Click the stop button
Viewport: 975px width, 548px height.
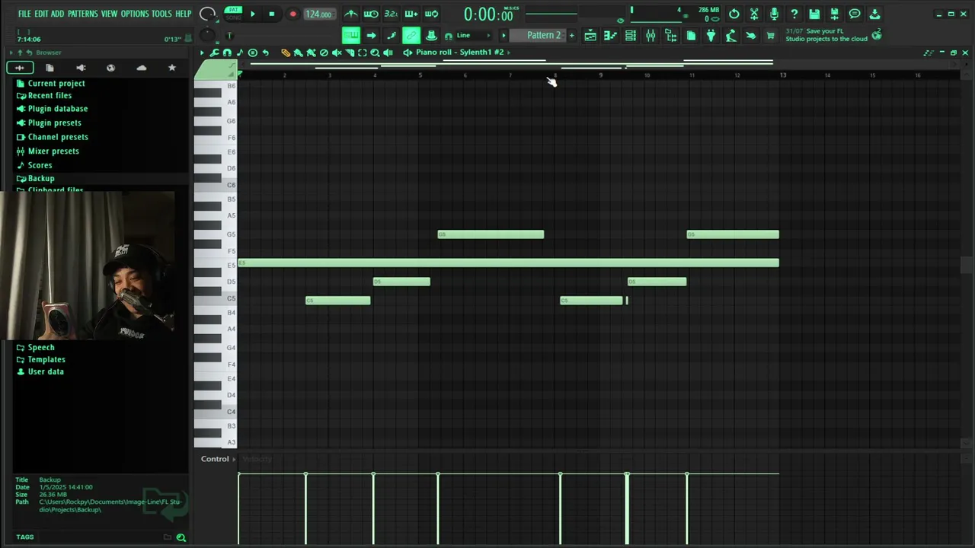(x=272, y=14)
